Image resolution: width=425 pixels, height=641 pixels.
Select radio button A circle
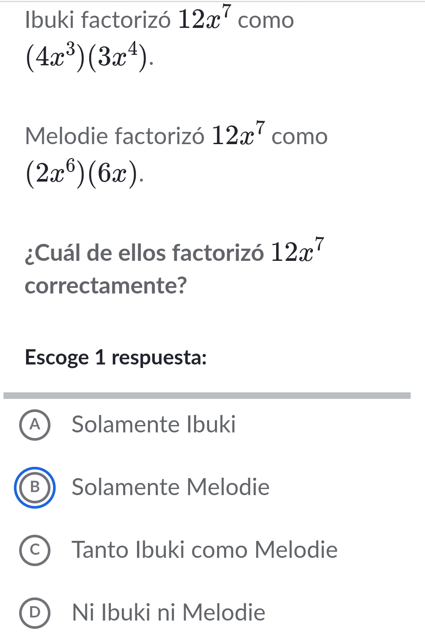coord(35,425)
